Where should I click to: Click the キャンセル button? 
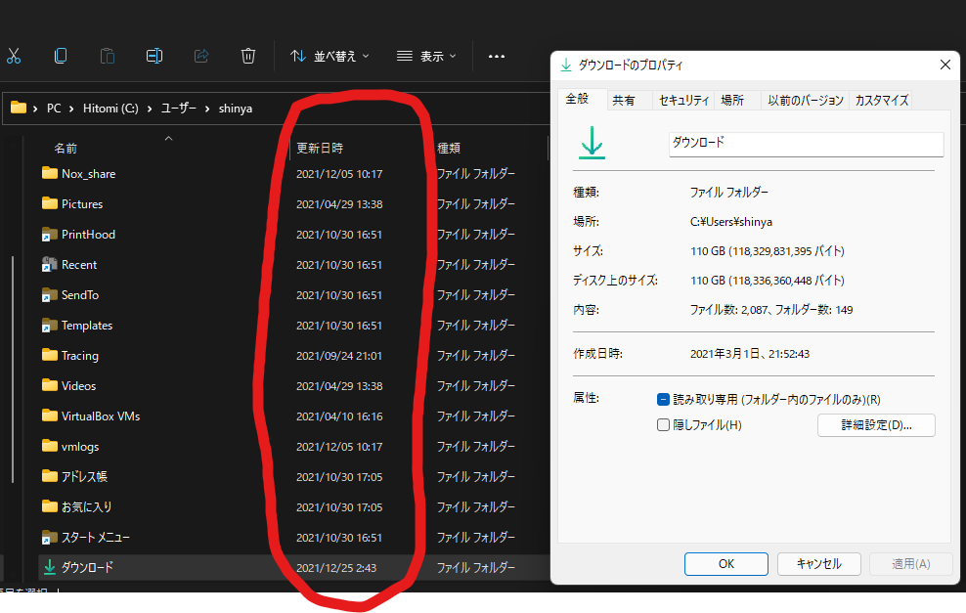(x=818, y=564)
